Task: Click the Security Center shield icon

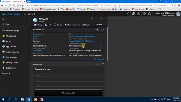Action: [x=4, y=62]
